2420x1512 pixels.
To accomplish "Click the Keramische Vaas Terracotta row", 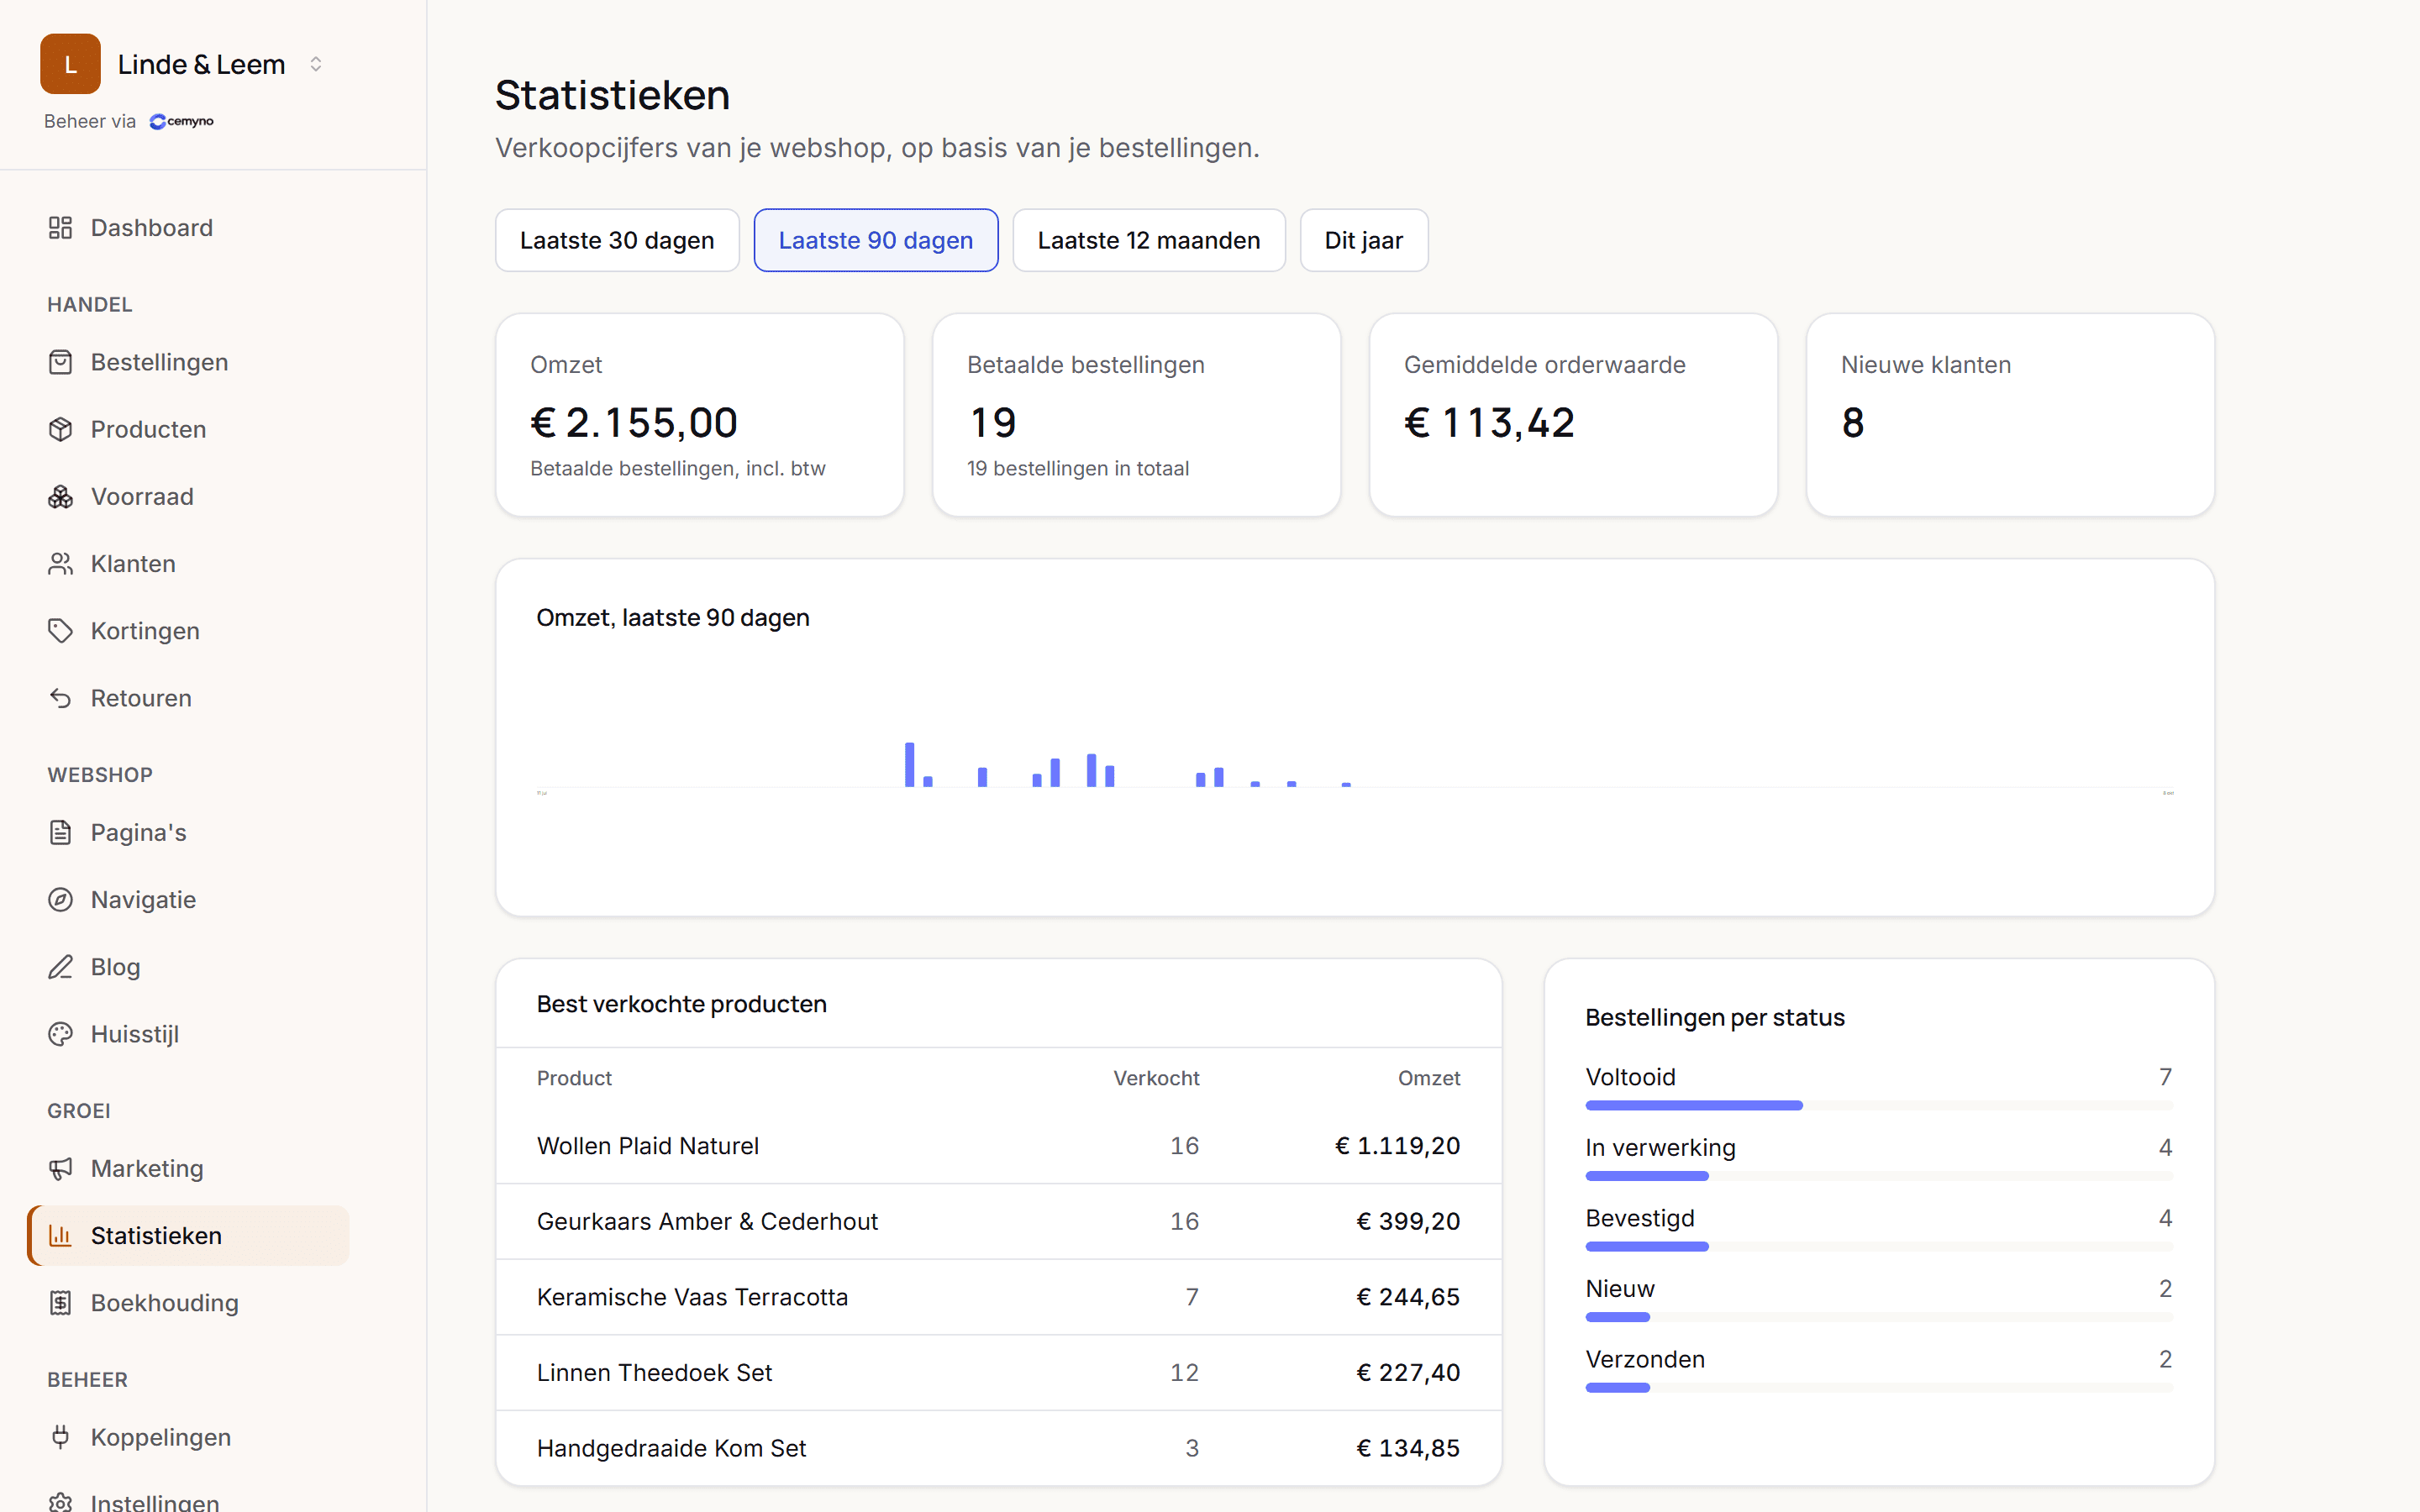I will click(x=999, y=1297).
